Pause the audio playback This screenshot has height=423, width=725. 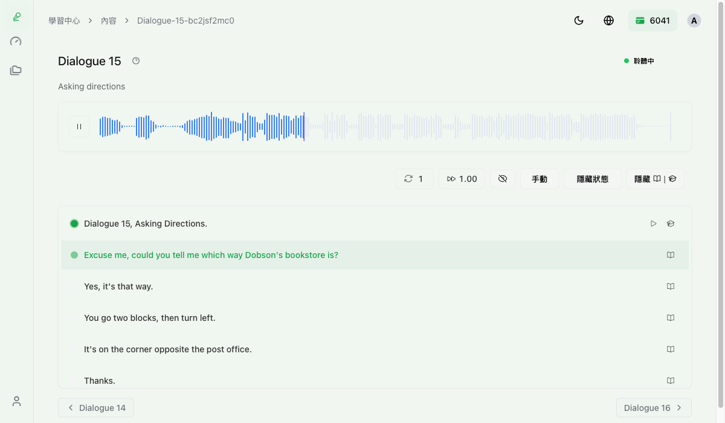[x=79, y=127]
